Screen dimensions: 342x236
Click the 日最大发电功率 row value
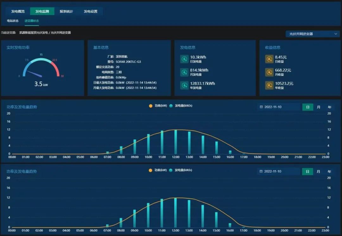coord(136,83)
